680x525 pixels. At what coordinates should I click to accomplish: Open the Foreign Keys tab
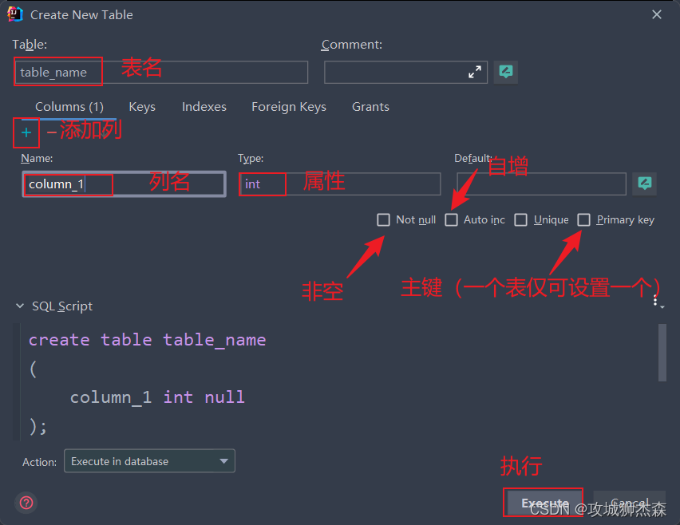point(289,107)
